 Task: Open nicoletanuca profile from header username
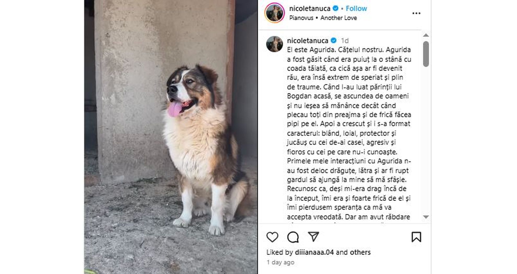310,8
